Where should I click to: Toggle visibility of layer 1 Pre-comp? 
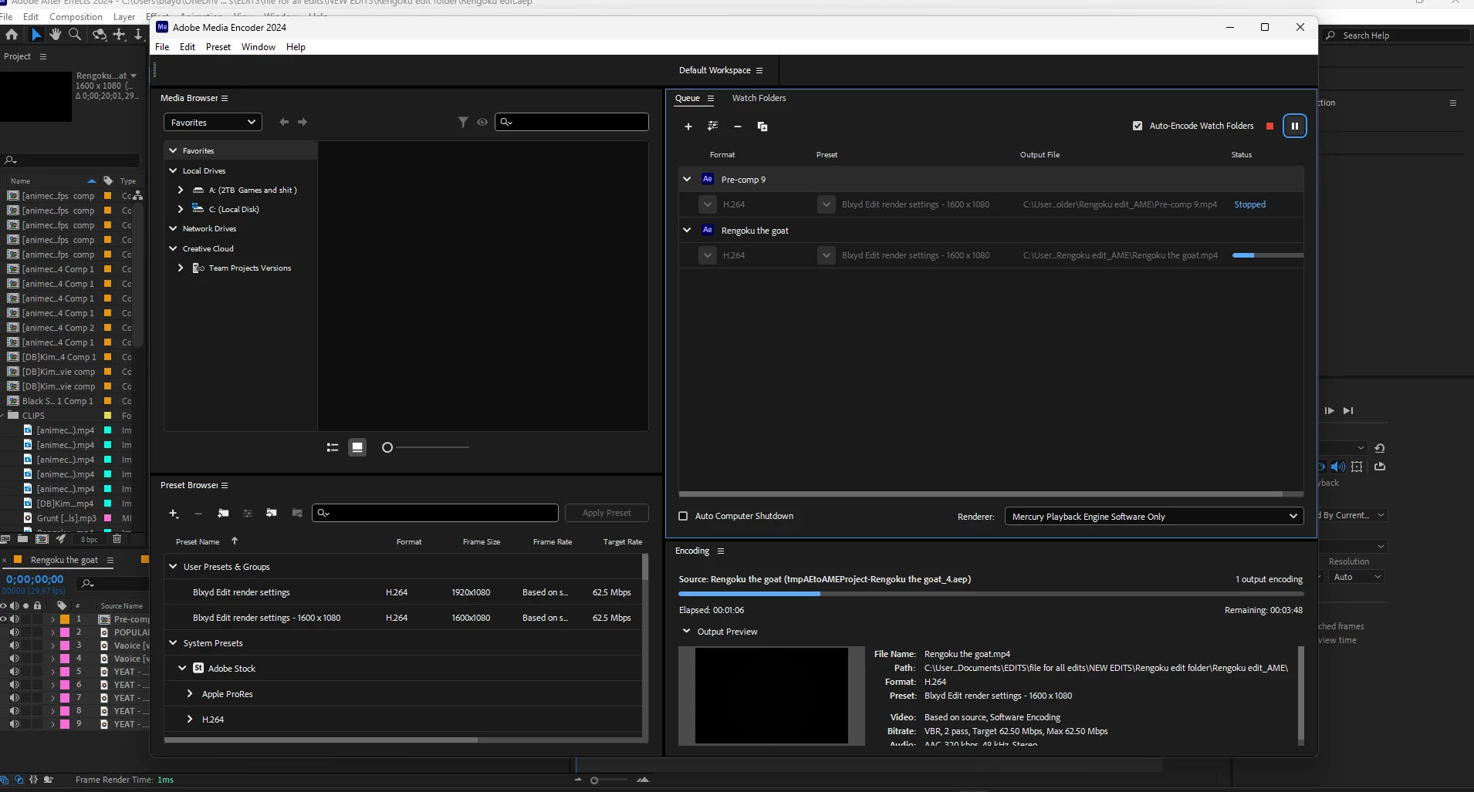click(x=4, y=619)
